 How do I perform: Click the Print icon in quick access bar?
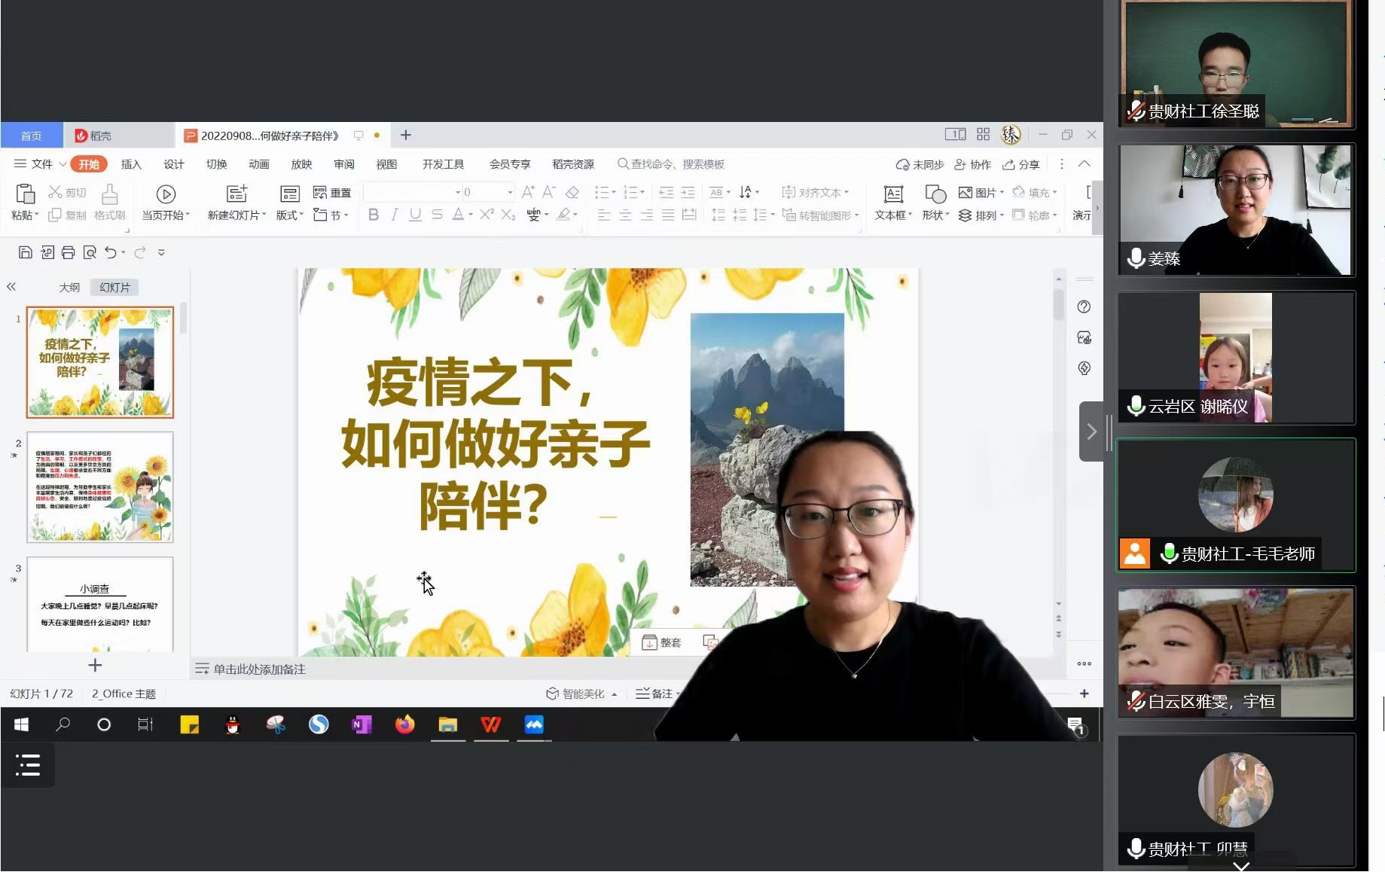pos(69,252)
